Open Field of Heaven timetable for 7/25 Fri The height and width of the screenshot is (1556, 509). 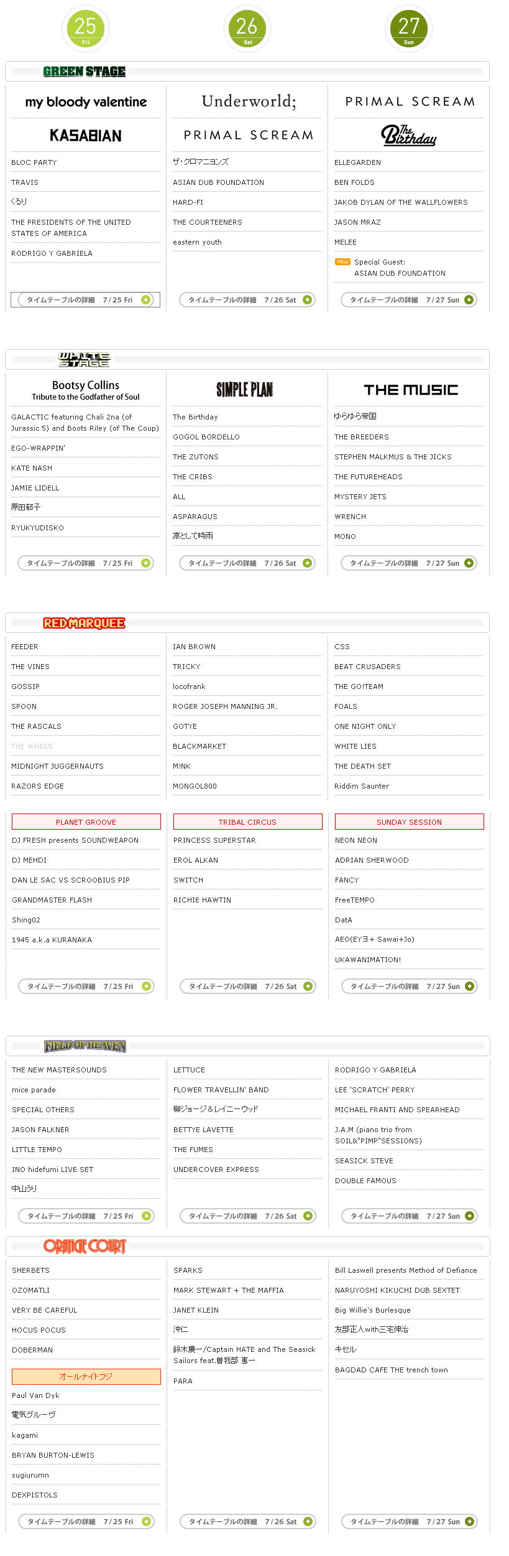(86, 1216)
